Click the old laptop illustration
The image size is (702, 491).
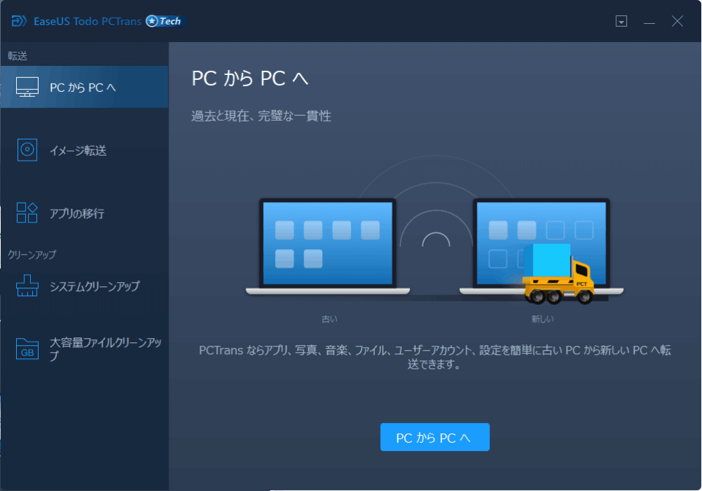pos(328,246)
